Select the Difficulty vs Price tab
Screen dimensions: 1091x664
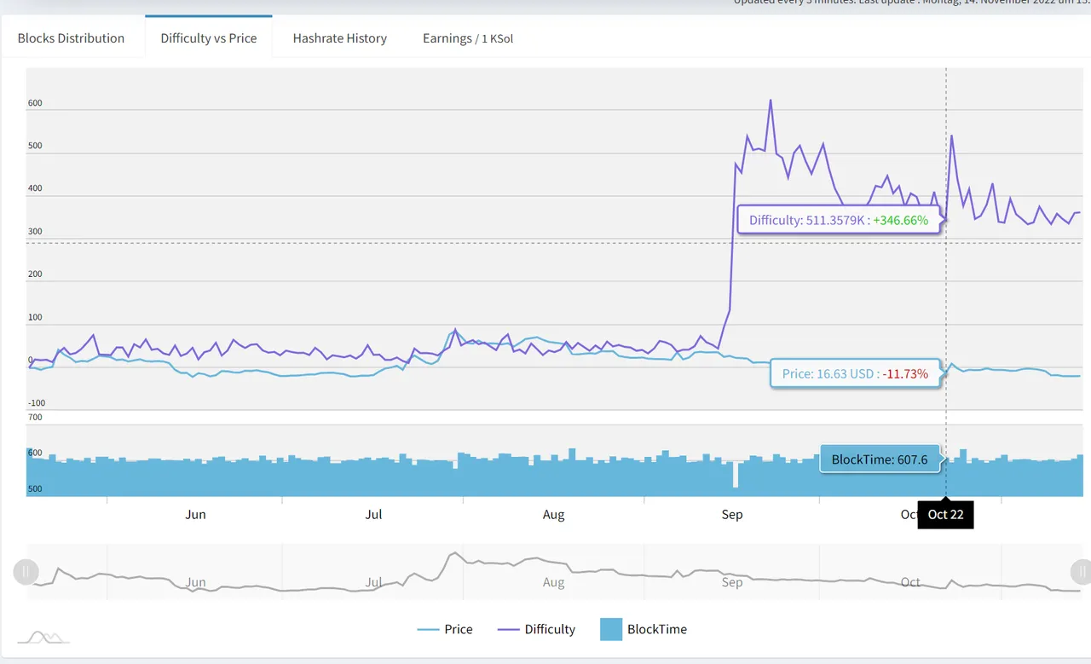[x=209, y=38]
